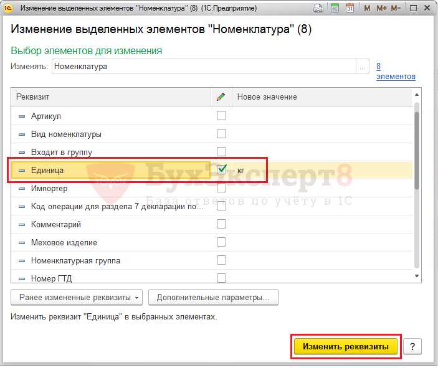
Task: Click the attribute icon next to Комментарий
Action: point(22,225)
